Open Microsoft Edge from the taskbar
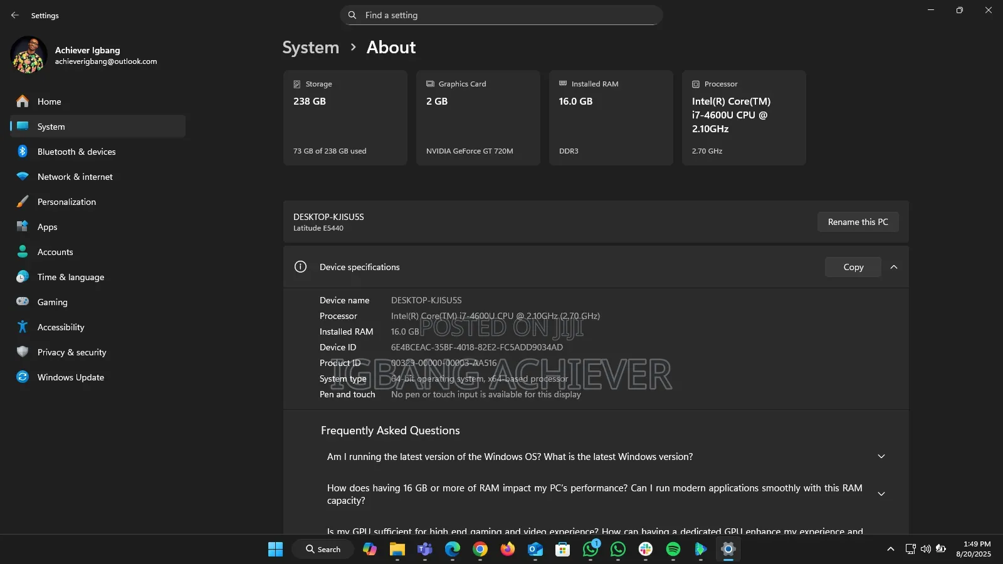1003x564 pixels. tap(453, 550)
